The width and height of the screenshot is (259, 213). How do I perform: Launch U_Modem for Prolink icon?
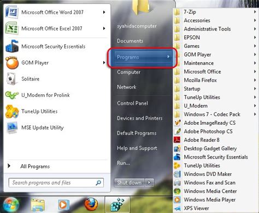[12, 95]
